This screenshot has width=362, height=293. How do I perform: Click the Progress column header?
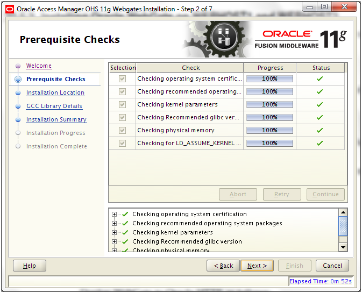(270, 68)
